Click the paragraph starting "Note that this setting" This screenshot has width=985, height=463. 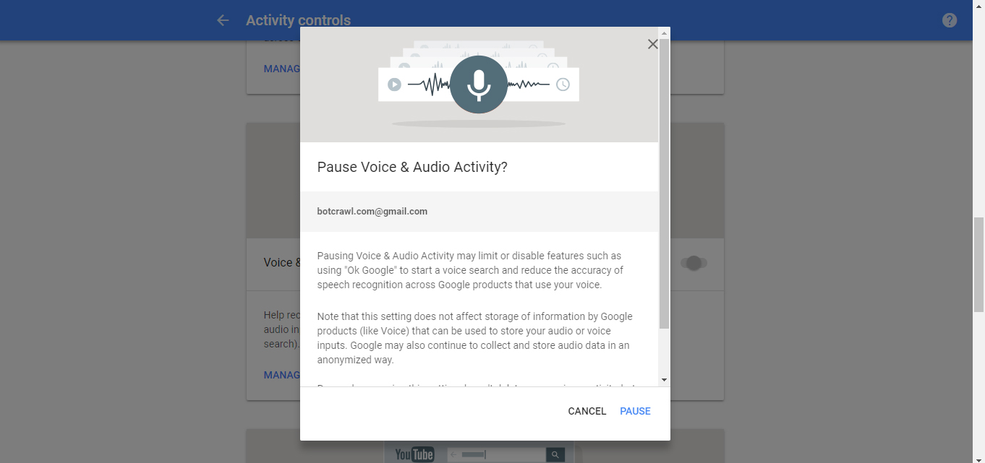point(474,338)
